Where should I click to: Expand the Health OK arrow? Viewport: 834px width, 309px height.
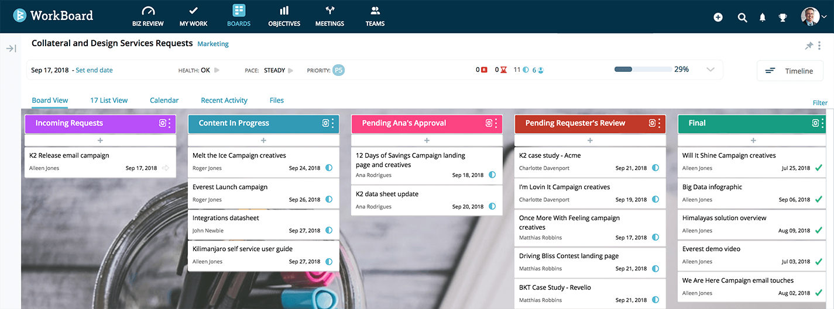[x=217, y=70]
